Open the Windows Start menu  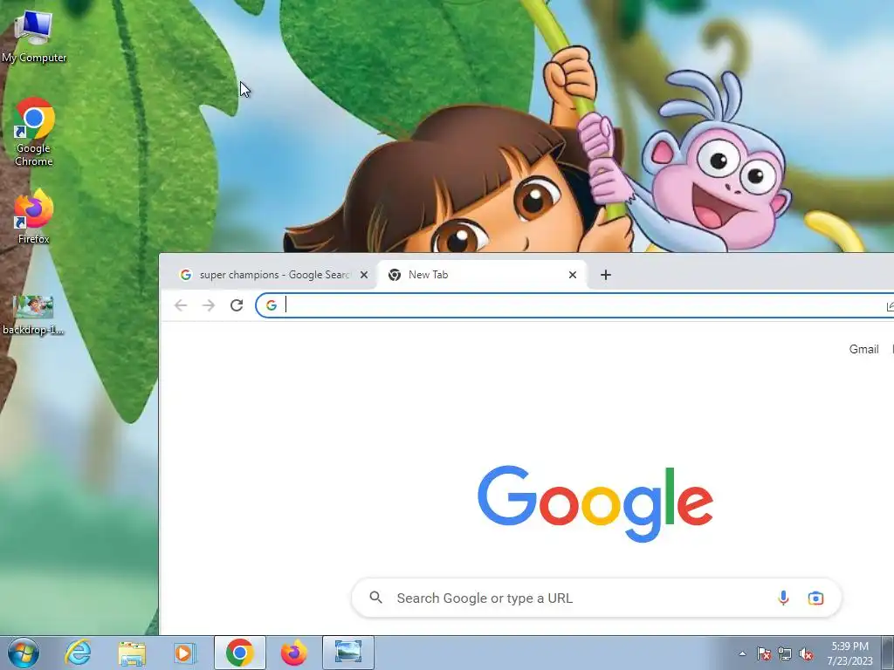[24, 653]
